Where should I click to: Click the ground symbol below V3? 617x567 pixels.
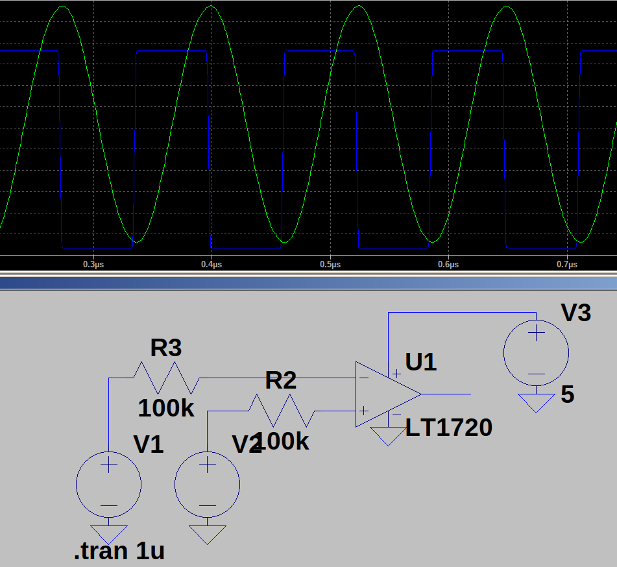click(536, 403)
